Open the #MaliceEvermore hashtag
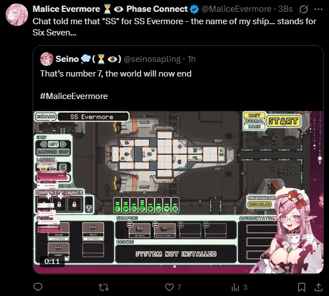 [74, 96]
